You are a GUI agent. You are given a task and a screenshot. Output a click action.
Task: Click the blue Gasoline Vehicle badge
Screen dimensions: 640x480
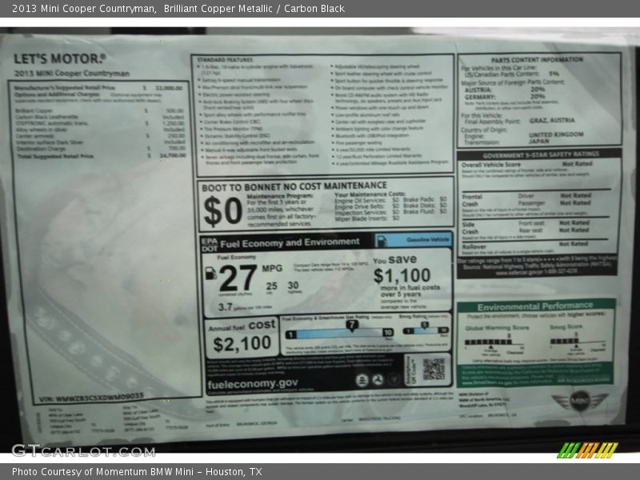pos(412,240)
